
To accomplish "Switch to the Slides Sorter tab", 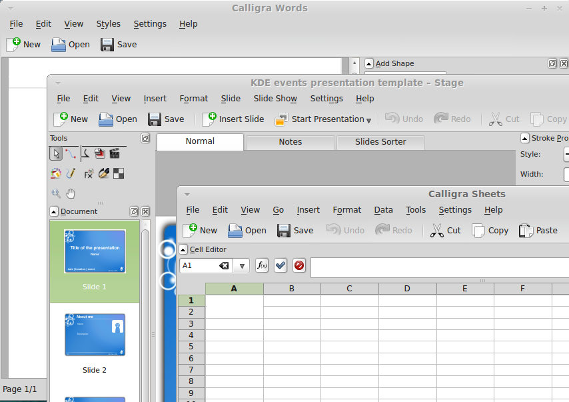I will [x=380, y=141].
